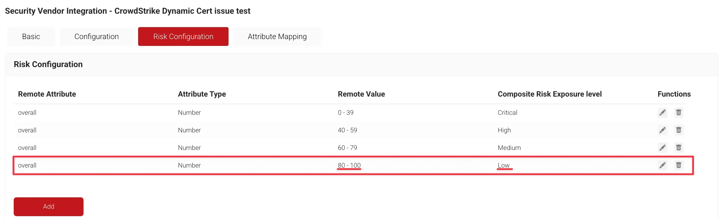Go to the Attribute Mapping tab

coord(277,37)
